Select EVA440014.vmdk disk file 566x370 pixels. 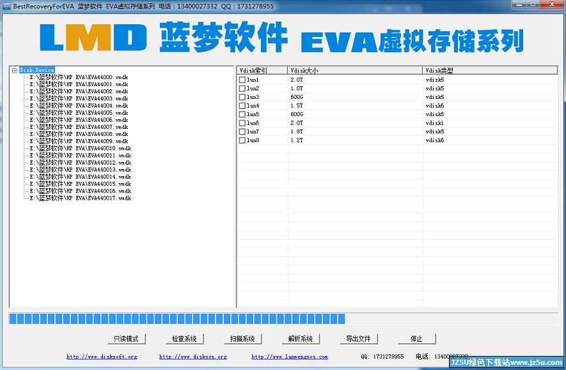click(x=80, y=177)
